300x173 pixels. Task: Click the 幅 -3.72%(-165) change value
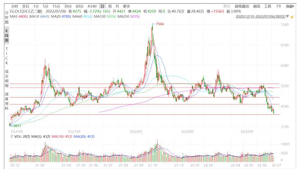tap(97, 11)
